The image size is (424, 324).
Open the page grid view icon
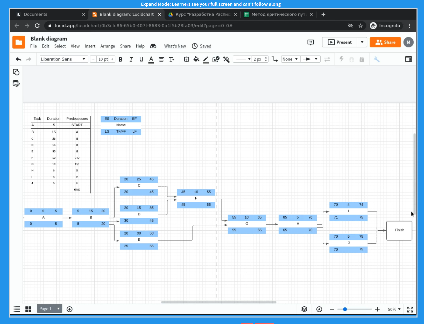pos(28,309)
